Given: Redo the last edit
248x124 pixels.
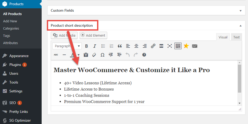Looking at the screenshot, I should [x=136, y=55].
